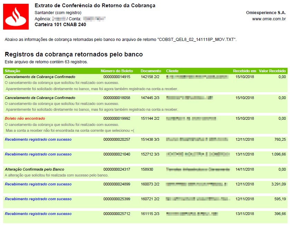
Task: Click received value 396,66
Action: 280,214
